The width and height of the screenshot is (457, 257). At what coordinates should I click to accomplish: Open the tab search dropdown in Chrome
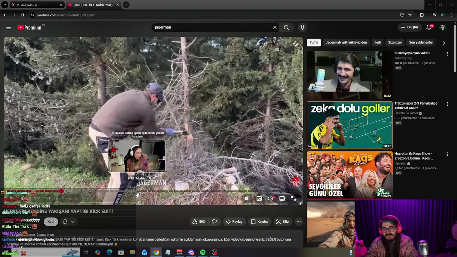pos(4,5)
